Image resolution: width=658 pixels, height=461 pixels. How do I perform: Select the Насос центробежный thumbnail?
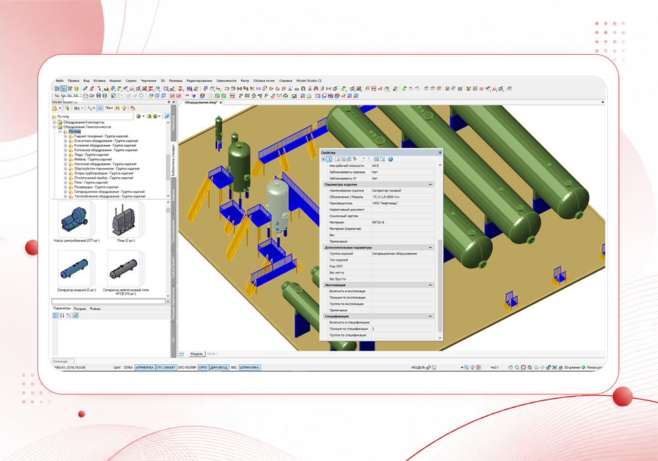[76, 219]
